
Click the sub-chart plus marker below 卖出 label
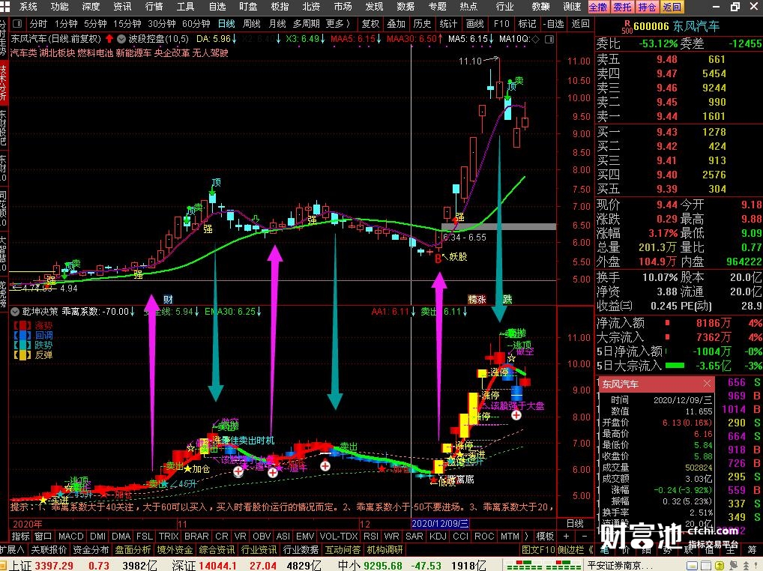[x=325, y=465]
